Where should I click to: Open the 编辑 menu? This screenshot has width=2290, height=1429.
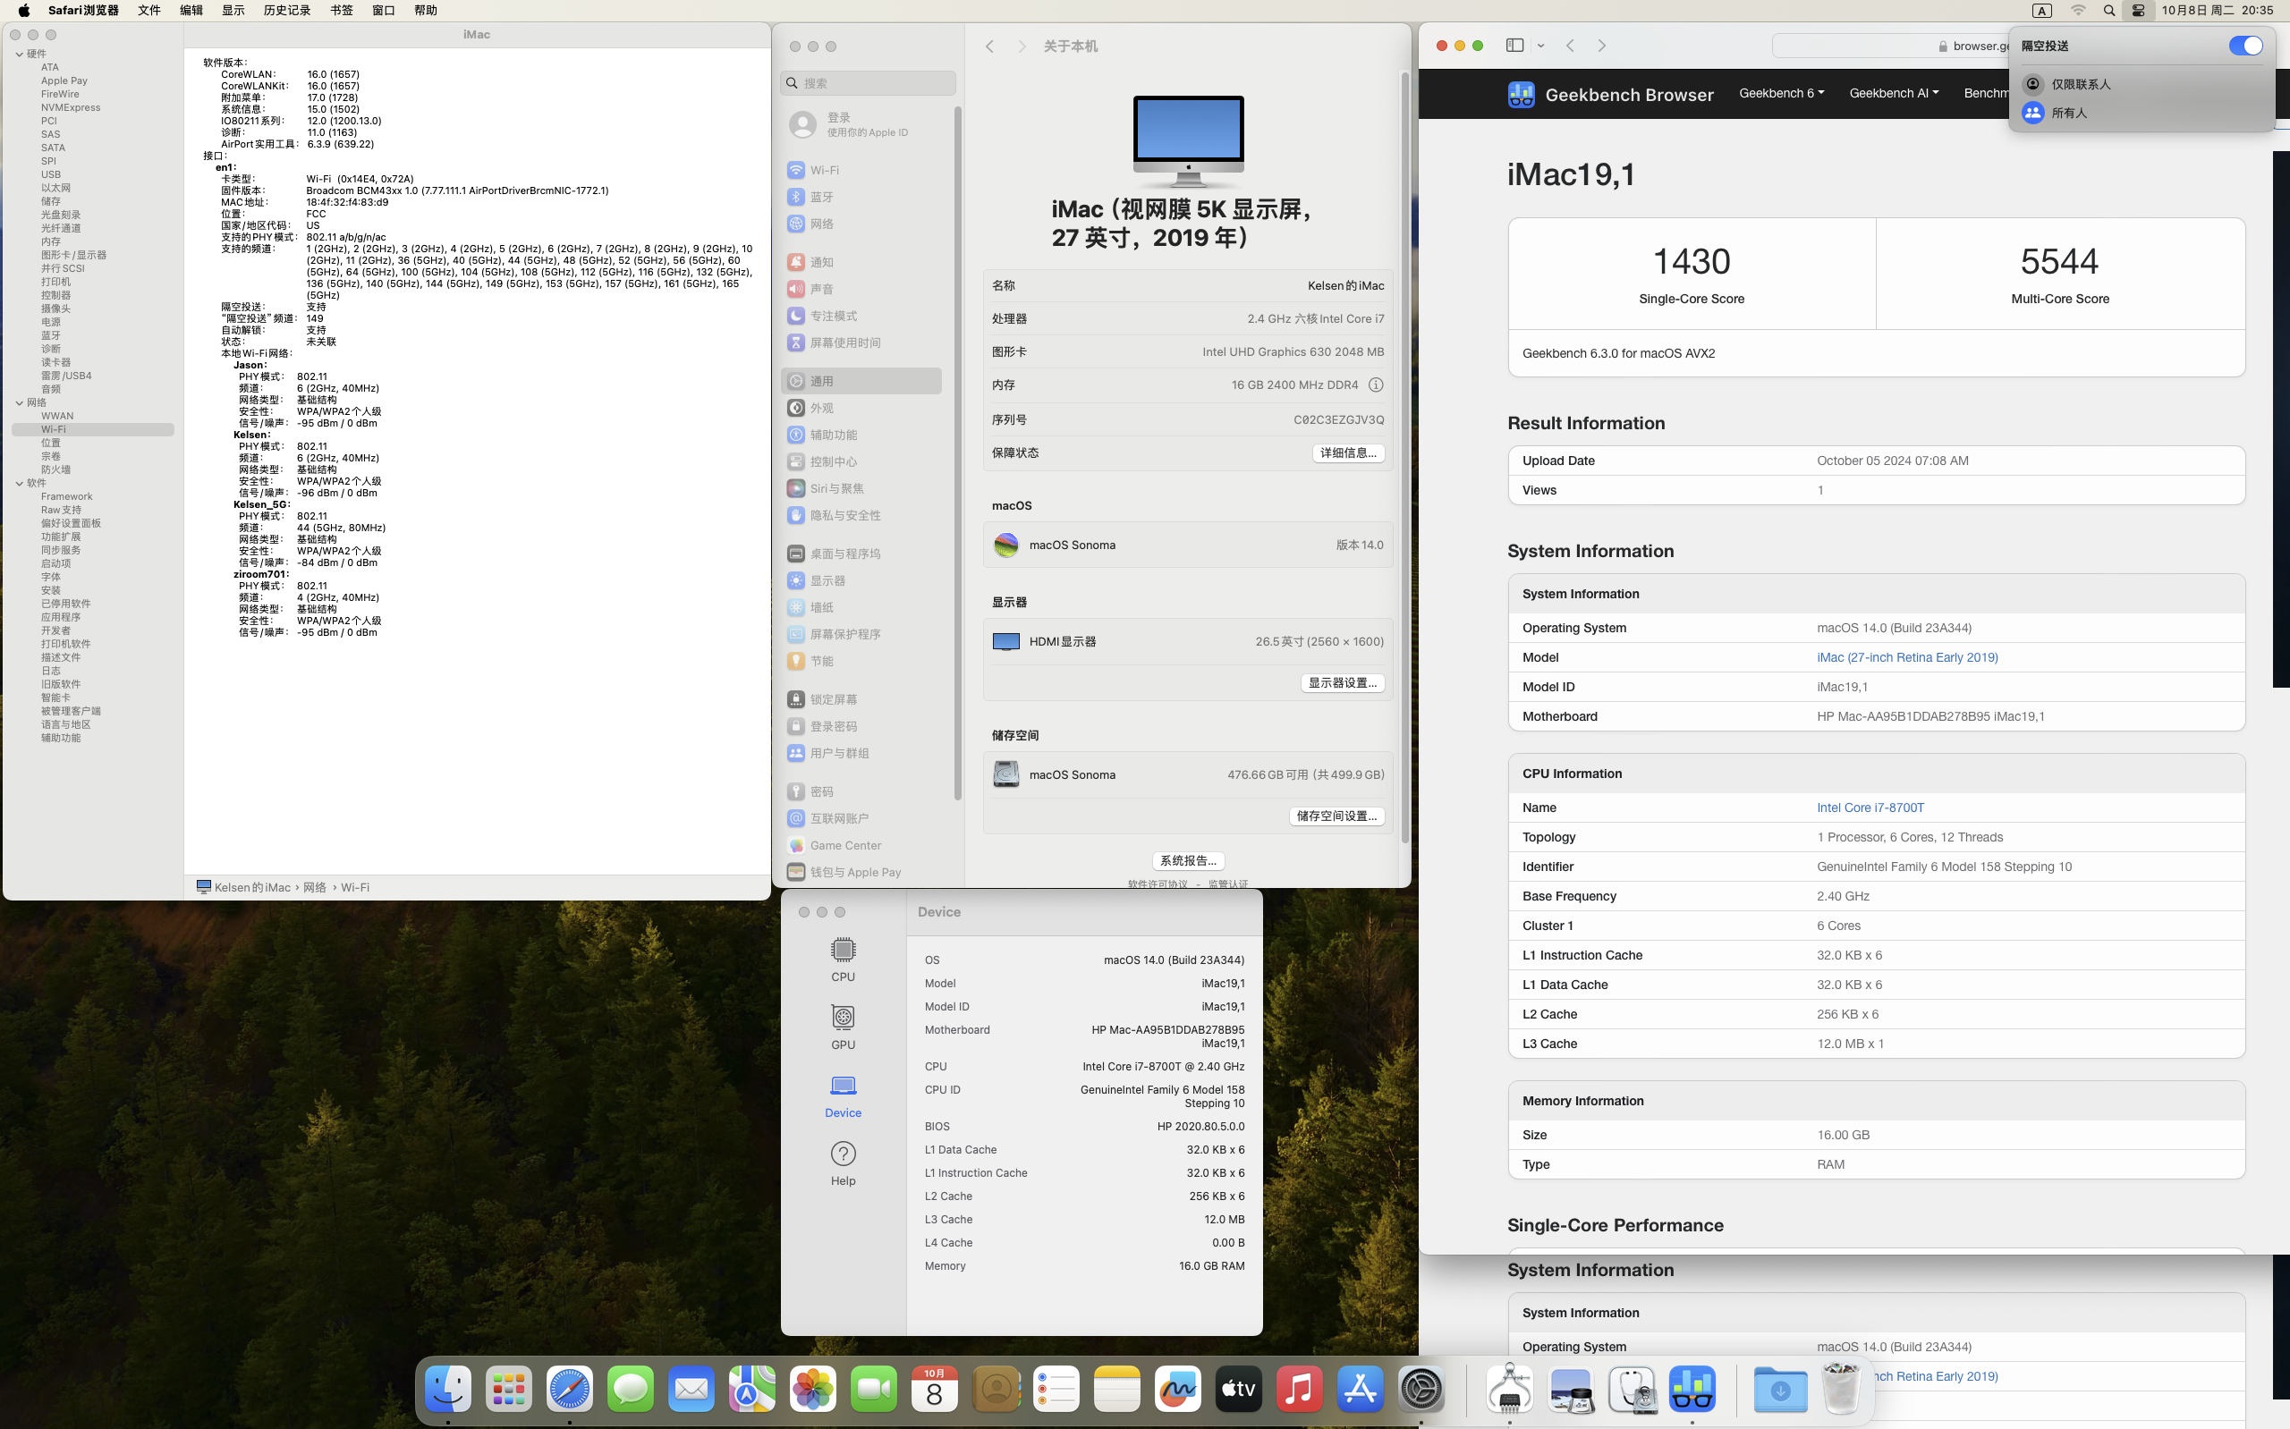pyautogui.click(x=191, y=11)
